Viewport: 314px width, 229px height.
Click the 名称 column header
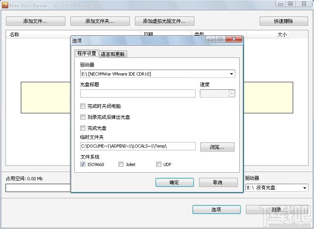point(73,34)
